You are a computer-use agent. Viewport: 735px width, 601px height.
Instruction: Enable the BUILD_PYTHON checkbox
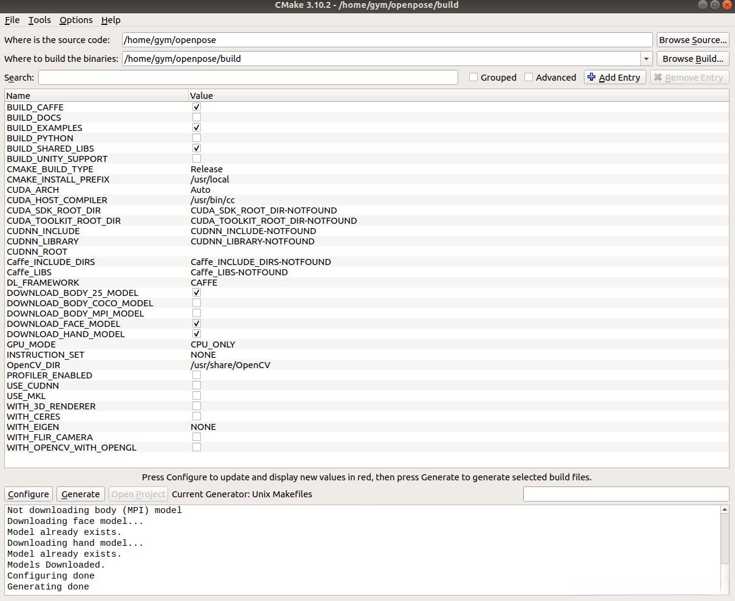(197, 138)
